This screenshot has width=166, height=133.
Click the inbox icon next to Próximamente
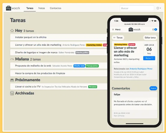coord(12,80)
